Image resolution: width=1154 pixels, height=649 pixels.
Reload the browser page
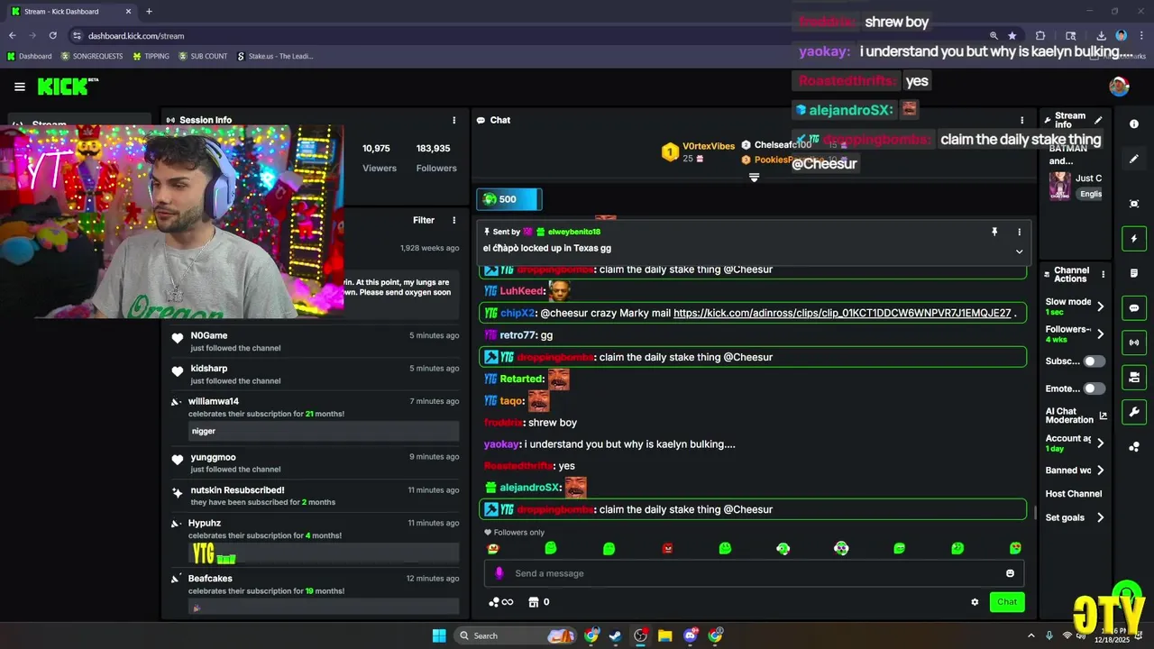point(53,36)
